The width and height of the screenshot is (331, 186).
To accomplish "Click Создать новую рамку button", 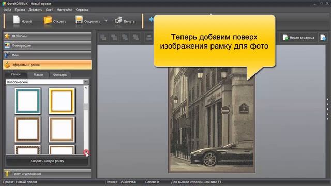I will (x=47, y=161).
